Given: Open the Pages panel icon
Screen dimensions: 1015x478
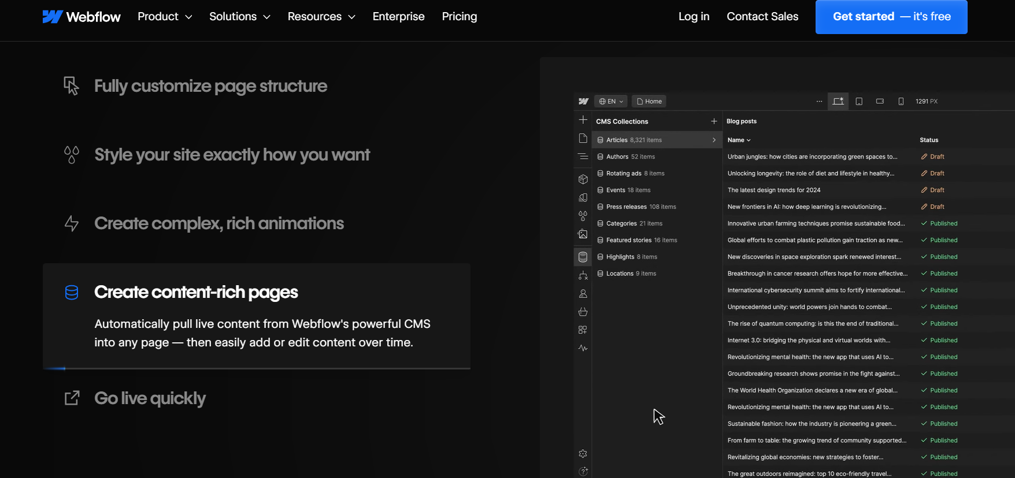Looking at the screenshot, I should (583, 139).
